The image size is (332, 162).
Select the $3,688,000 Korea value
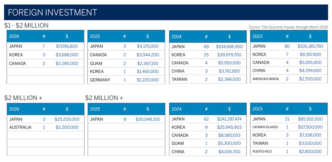(x=67, y=55)
